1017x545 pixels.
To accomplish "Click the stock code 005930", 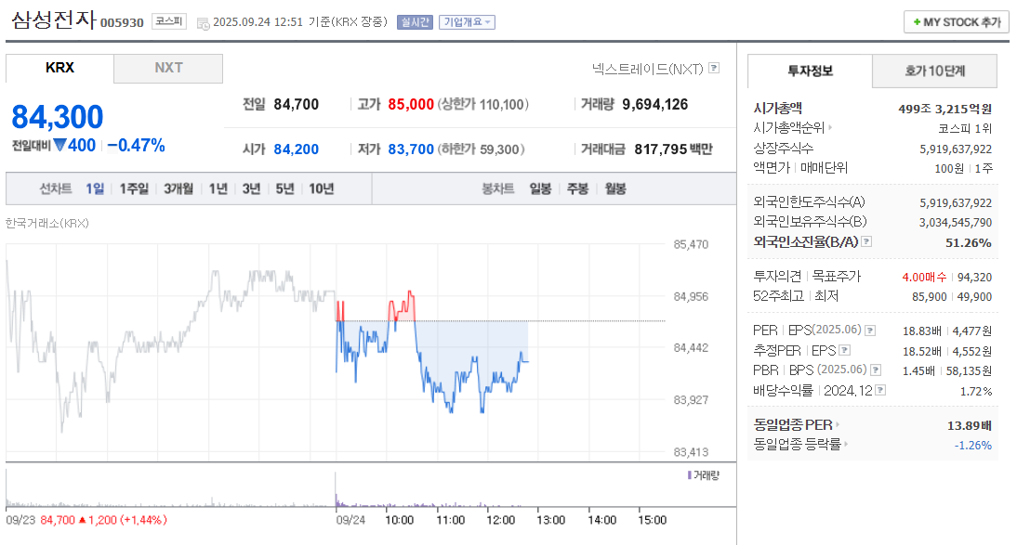I will tap(122, 22).
